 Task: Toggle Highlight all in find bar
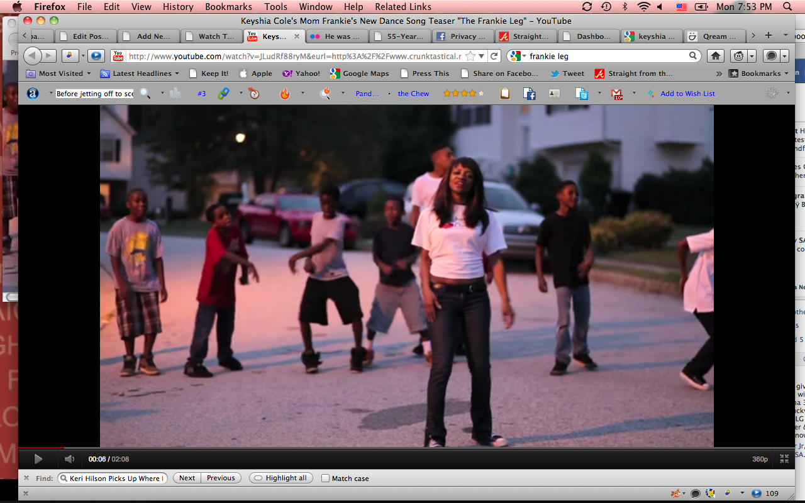pos(280,478)
